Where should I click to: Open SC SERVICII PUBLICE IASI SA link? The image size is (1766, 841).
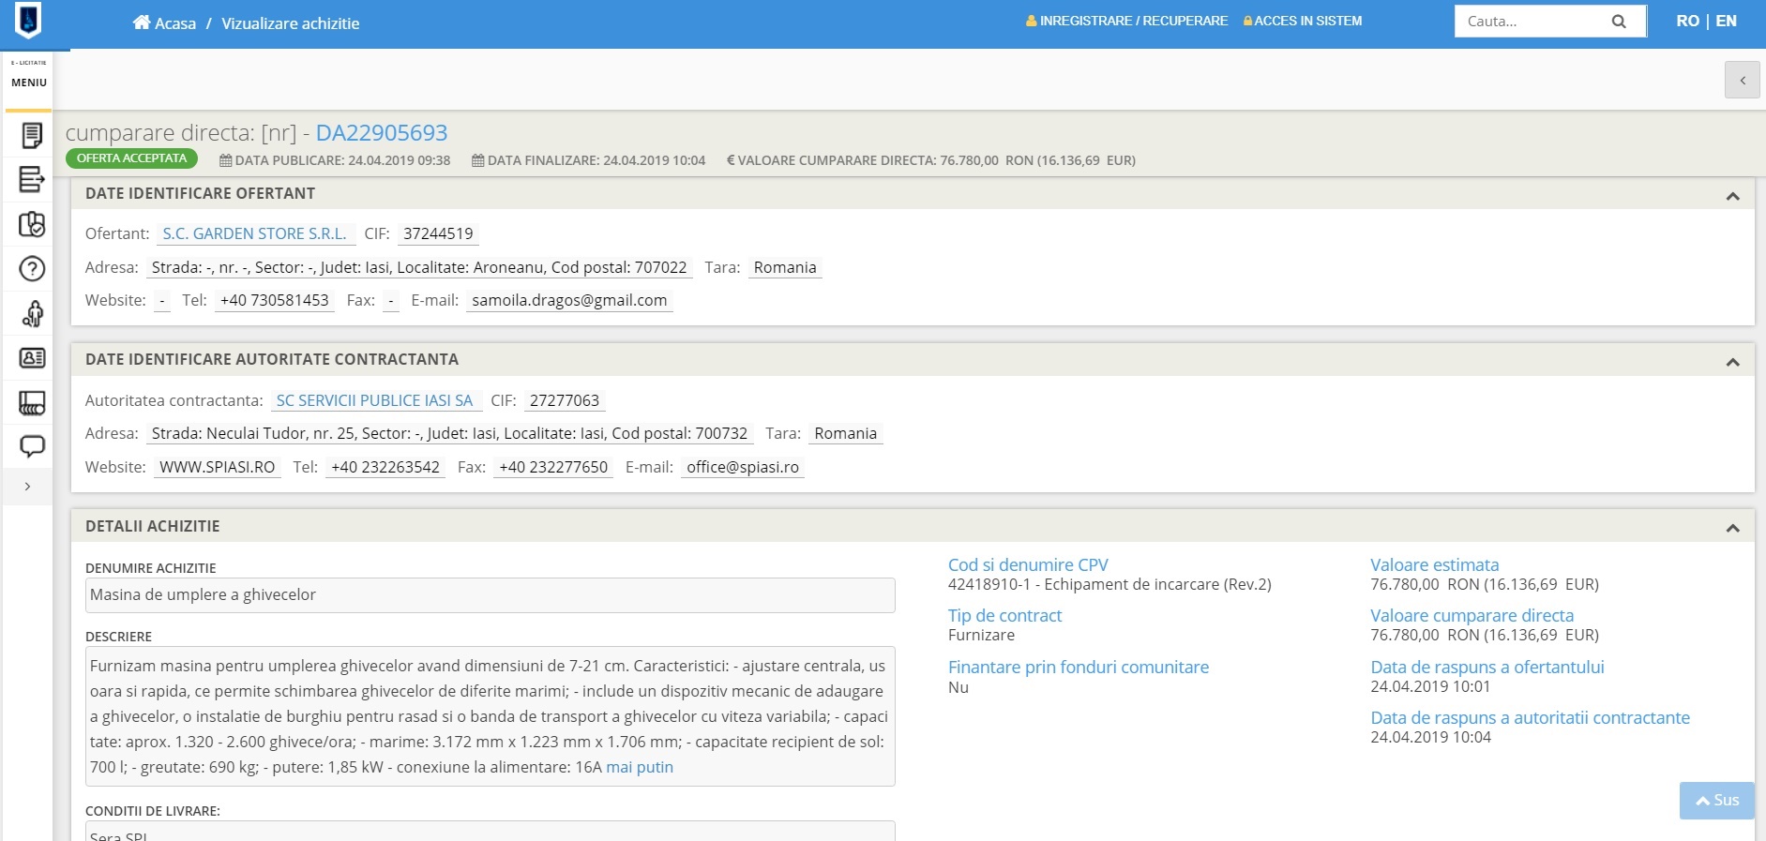pos(374,400)
